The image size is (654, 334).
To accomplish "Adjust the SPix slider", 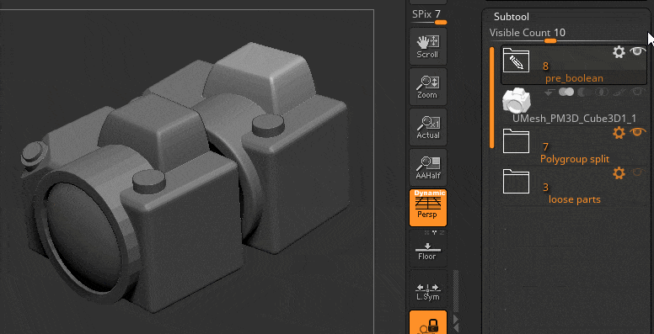I will coord(429,18).
